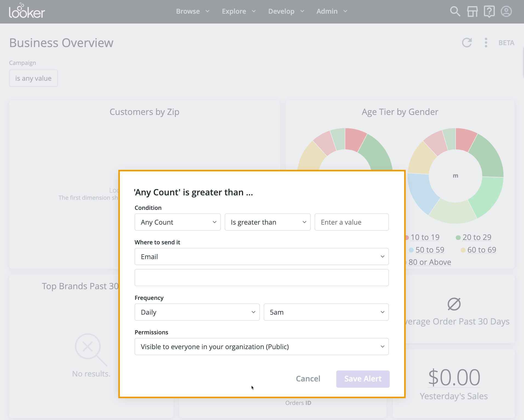This screenshot has height=420, width=524.
Task: Open the Is greater than operator dropdown
Action: [x=267, y=222]
